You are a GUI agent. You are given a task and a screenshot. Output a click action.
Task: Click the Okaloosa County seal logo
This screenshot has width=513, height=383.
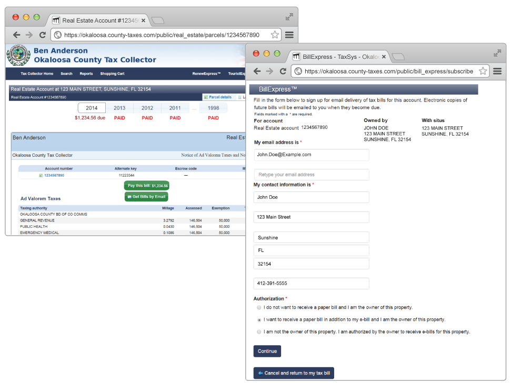click(18, 55)
